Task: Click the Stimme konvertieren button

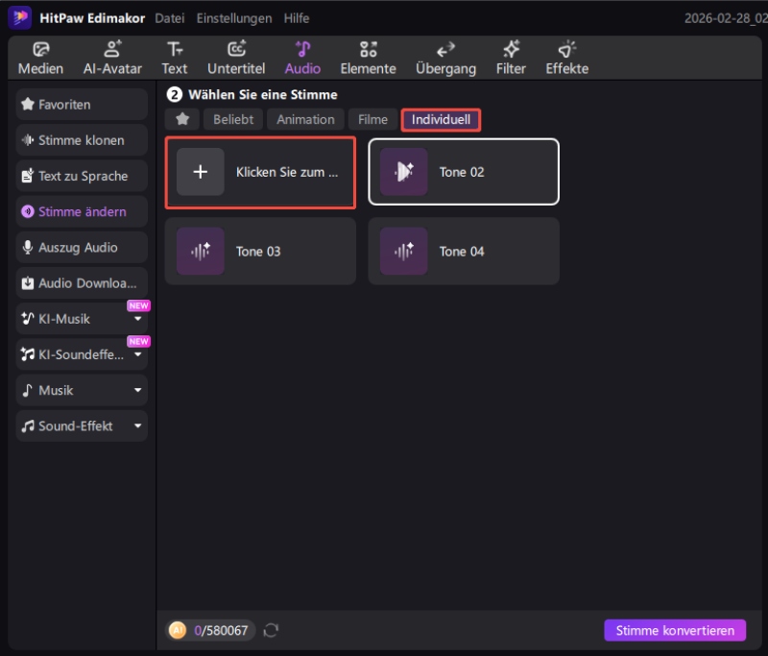Action: click(x=674, y=630)
